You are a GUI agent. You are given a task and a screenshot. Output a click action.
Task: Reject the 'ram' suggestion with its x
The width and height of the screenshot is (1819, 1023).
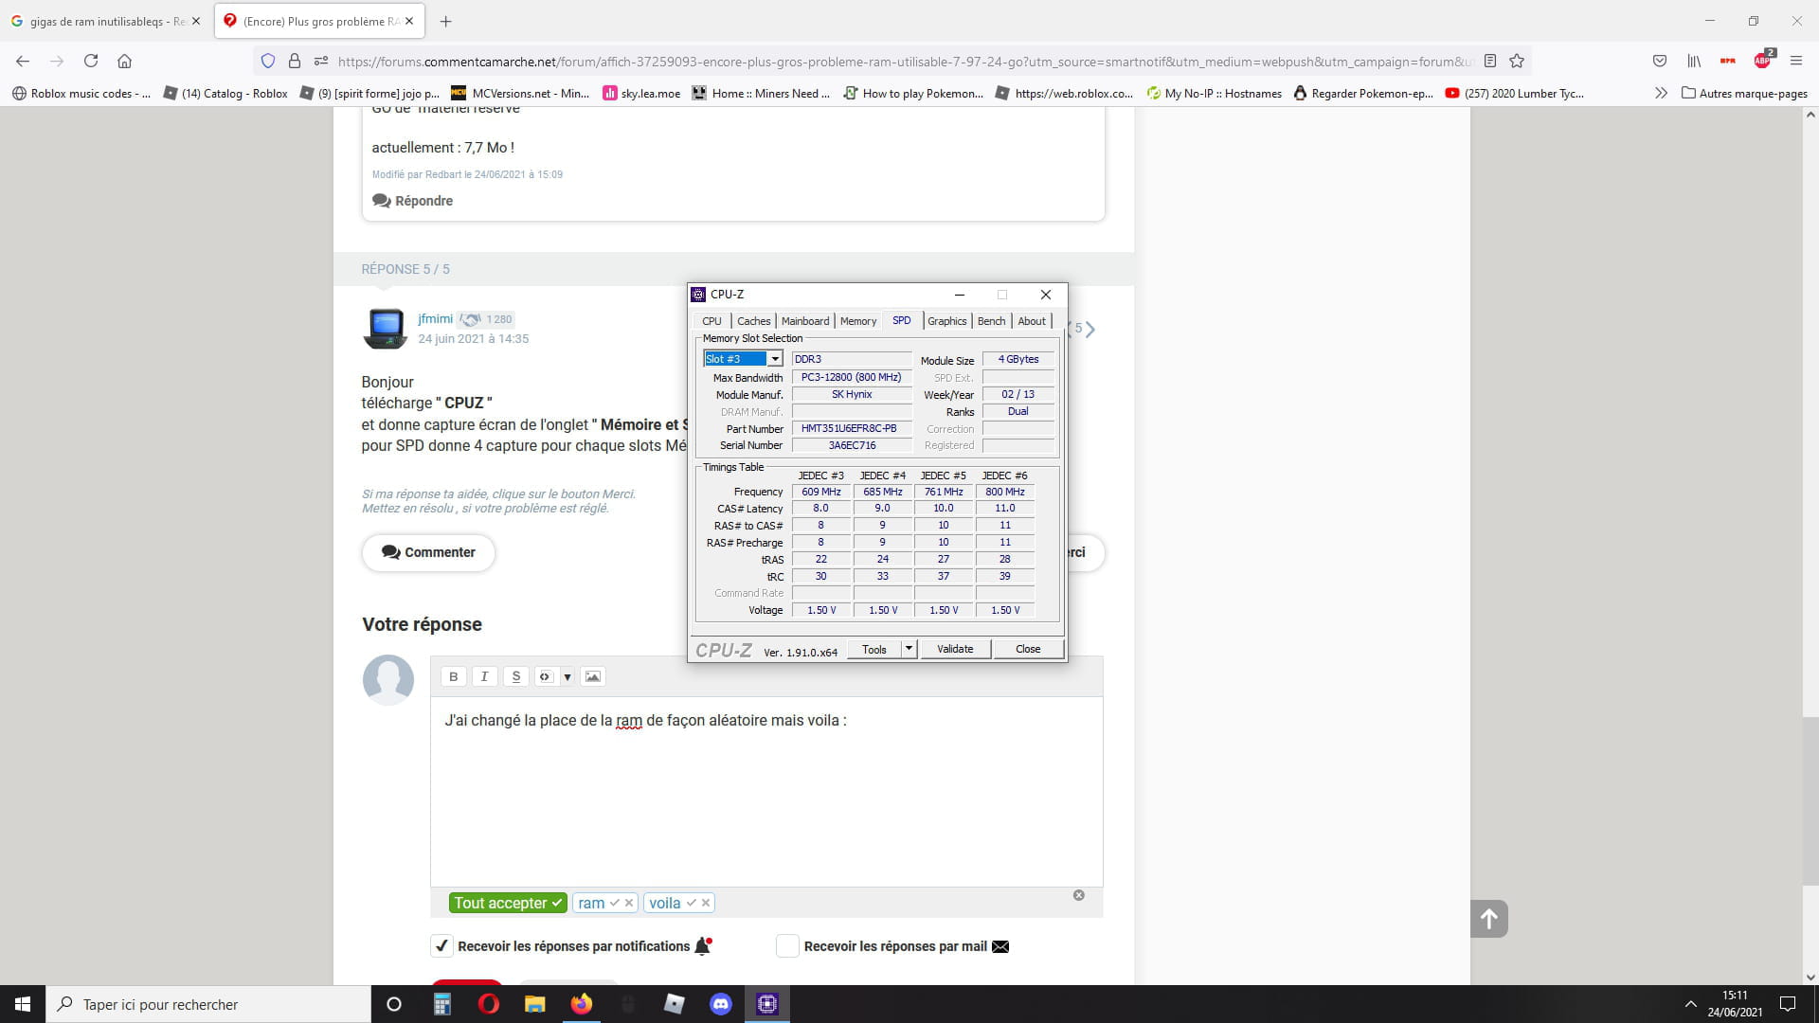629,903
